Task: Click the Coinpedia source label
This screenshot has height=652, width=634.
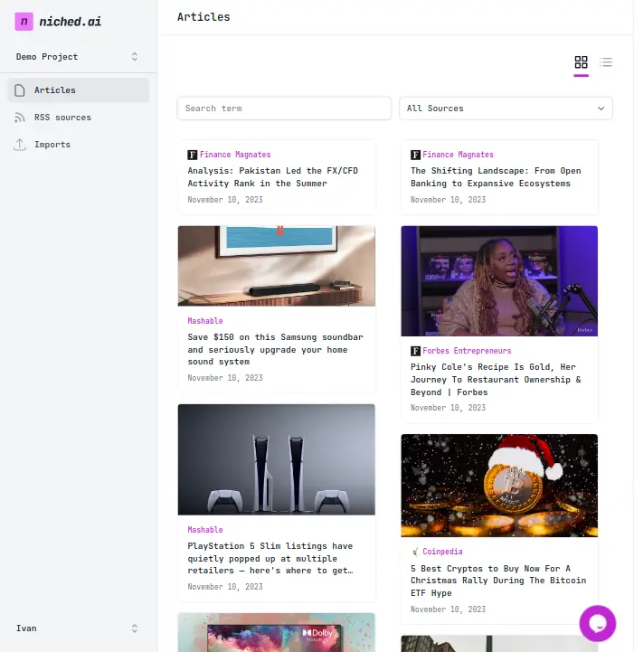Action: coord(443,552)
